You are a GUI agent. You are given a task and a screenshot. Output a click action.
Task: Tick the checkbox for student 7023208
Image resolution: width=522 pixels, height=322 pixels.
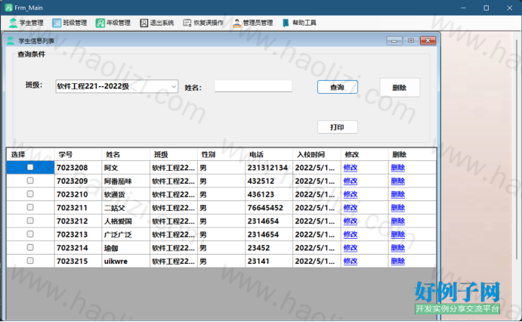point(30,167)
